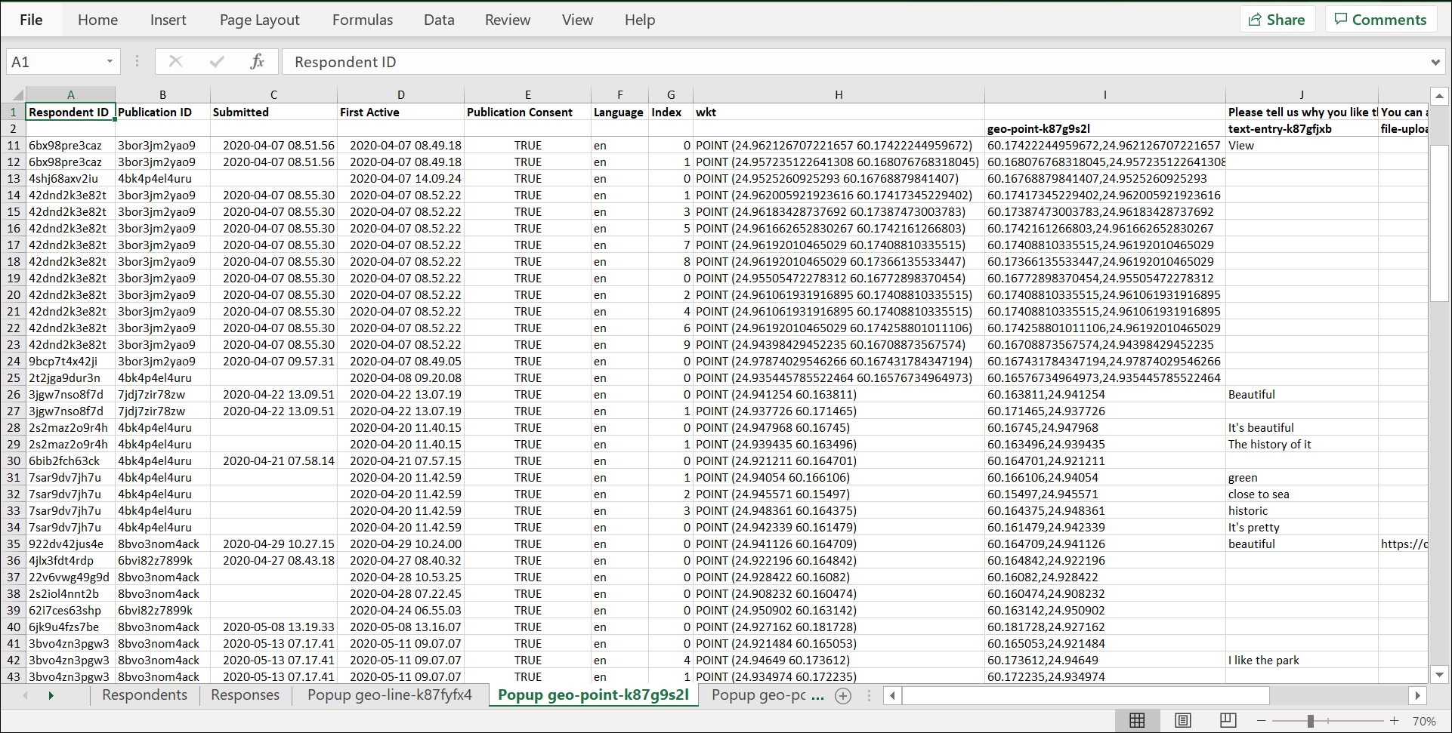This screenshot has width=1452, height=733.
Task: Select the 'close to sea' cell
Action: (x=1302, y=494)
